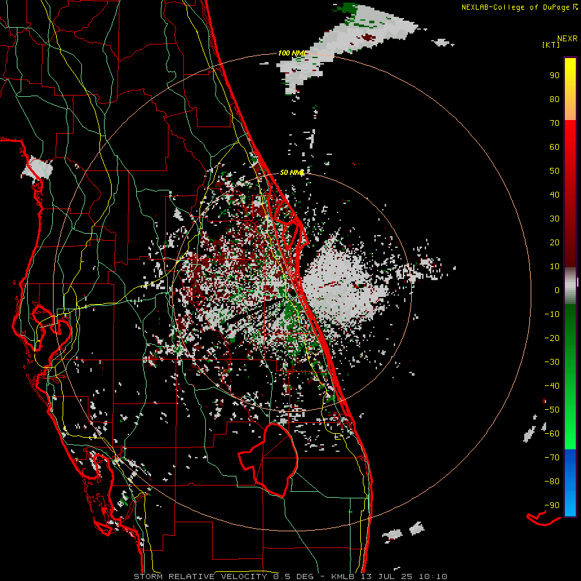581x581 pixels.
Task: Click the 40 value on the velocity scale
Action: [x=555, y=194]
